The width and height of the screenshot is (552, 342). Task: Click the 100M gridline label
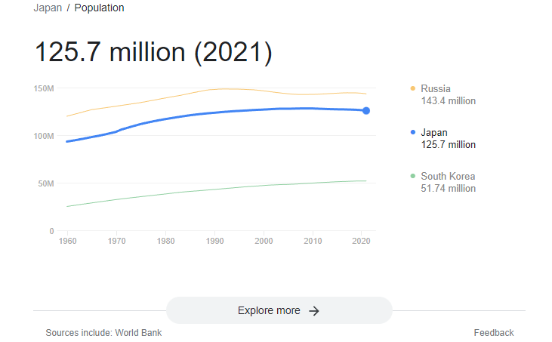tap(44, 136)
